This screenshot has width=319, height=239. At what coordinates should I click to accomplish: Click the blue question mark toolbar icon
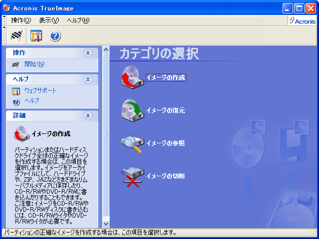coord(55,36)
